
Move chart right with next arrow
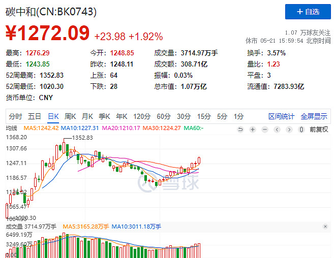(x=289, y=130)
